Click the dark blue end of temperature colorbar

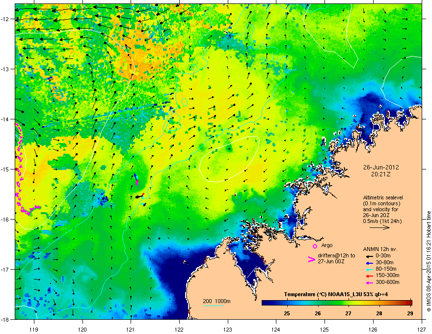[x=266, y=303]
